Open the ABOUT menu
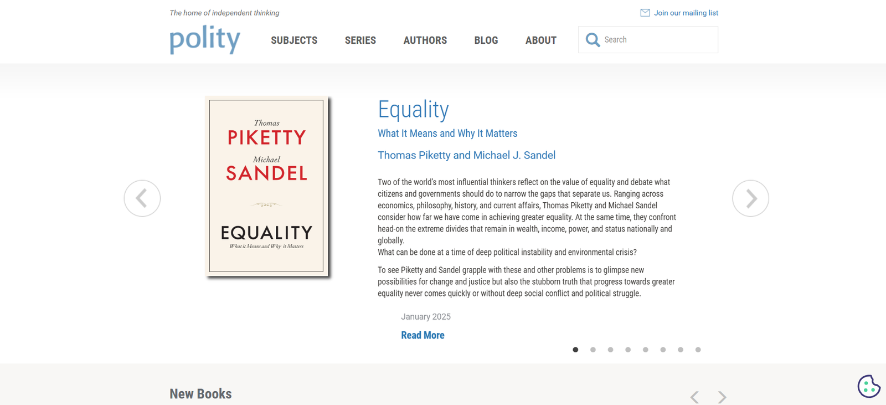Screen dimensions: 886x405 (x=540, y=40)
